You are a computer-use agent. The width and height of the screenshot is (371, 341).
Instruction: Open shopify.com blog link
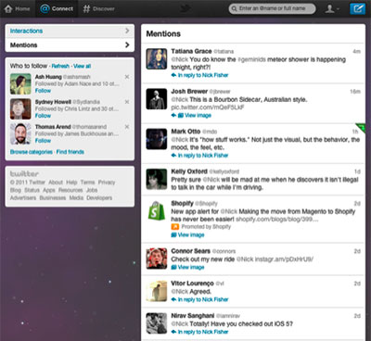pos(277,219)
